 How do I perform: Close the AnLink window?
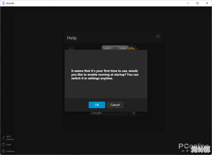point(207,3)
